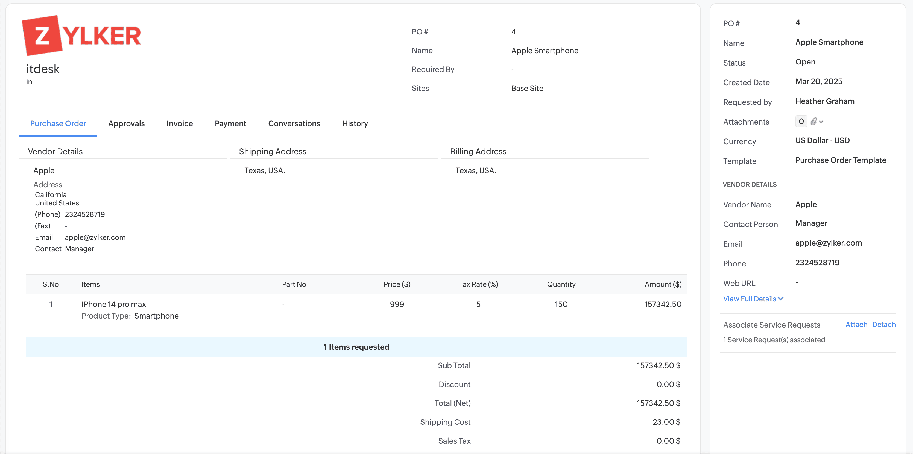
Task: Expand View Full Details for vendor
Action: (753, 299)
